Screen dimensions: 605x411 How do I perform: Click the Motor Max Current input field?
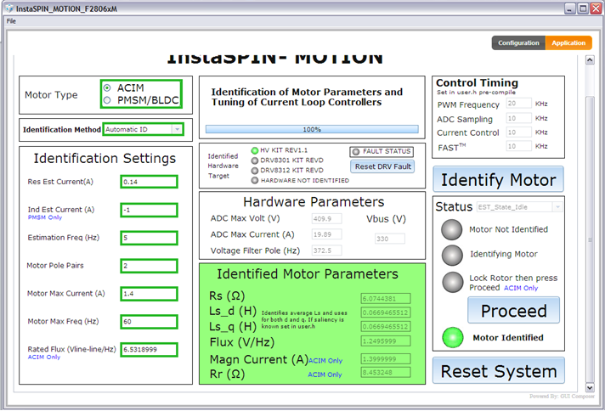tap(149, 294)
